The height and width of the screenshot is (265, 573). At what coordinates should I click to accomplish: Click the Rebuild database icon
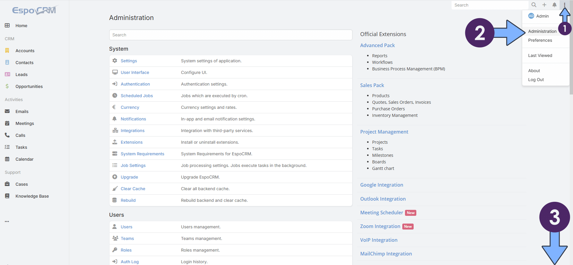(x=115, y=200)
